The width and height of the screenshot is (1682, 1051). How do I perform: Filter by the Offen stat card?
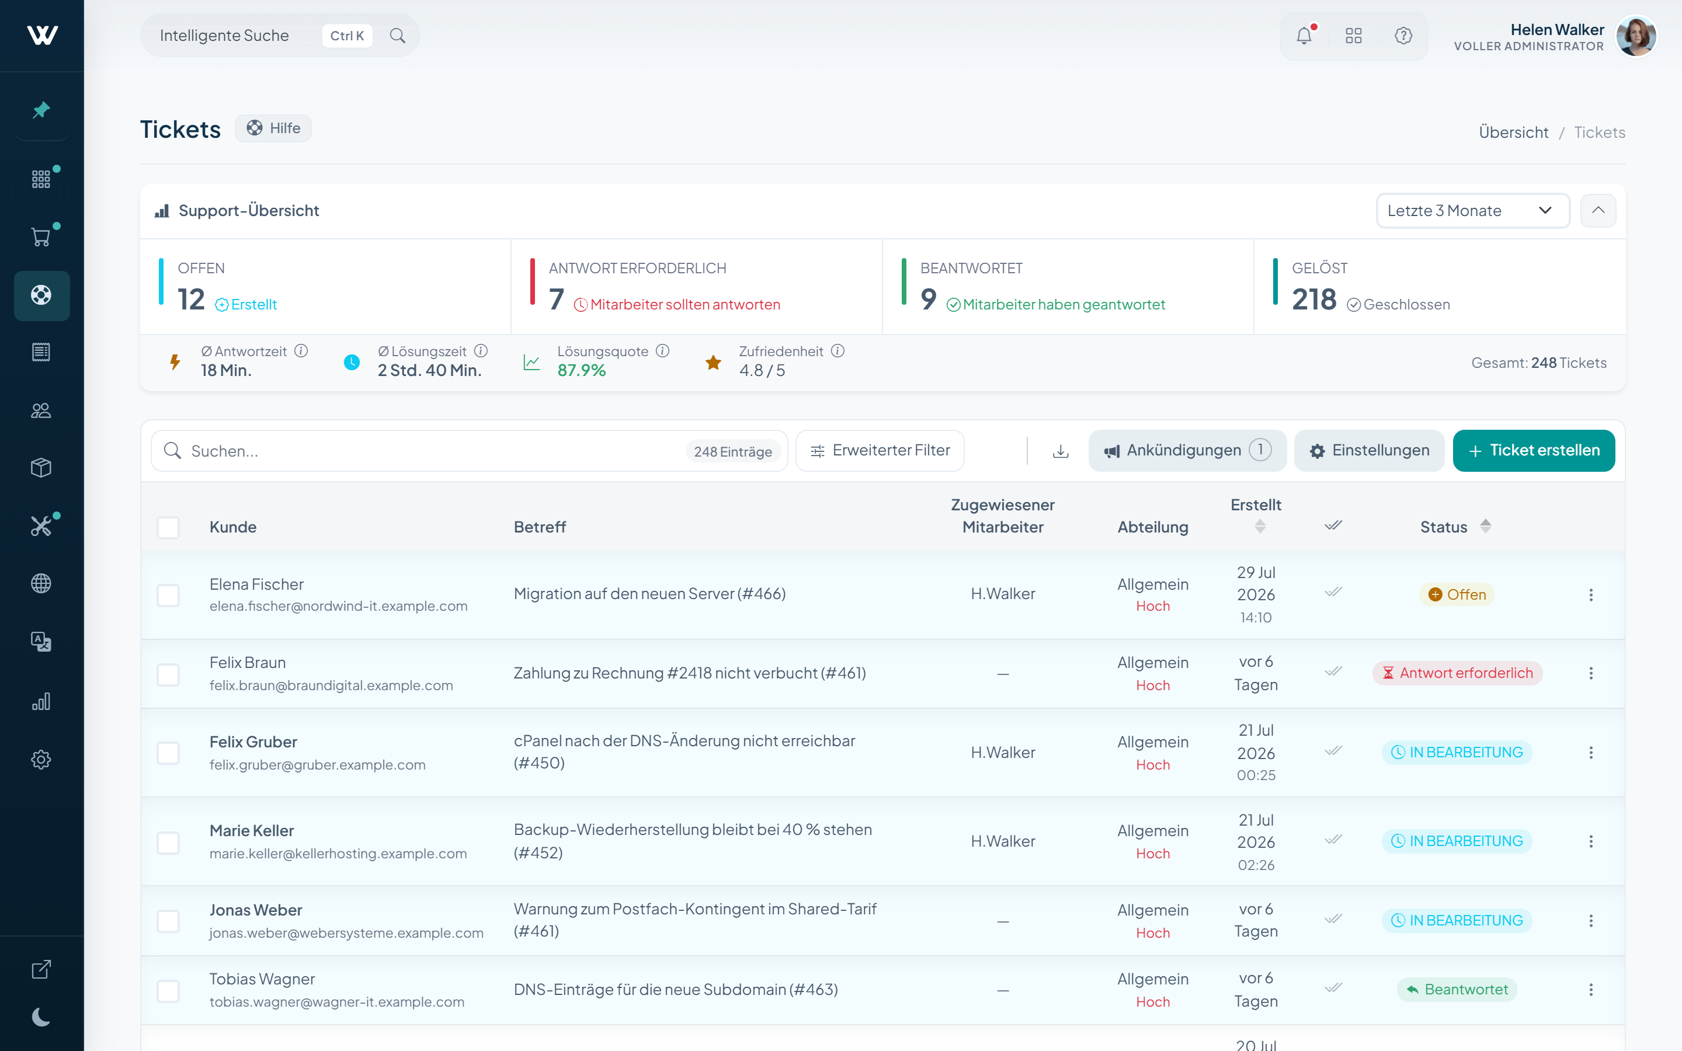tap(325, 287)
